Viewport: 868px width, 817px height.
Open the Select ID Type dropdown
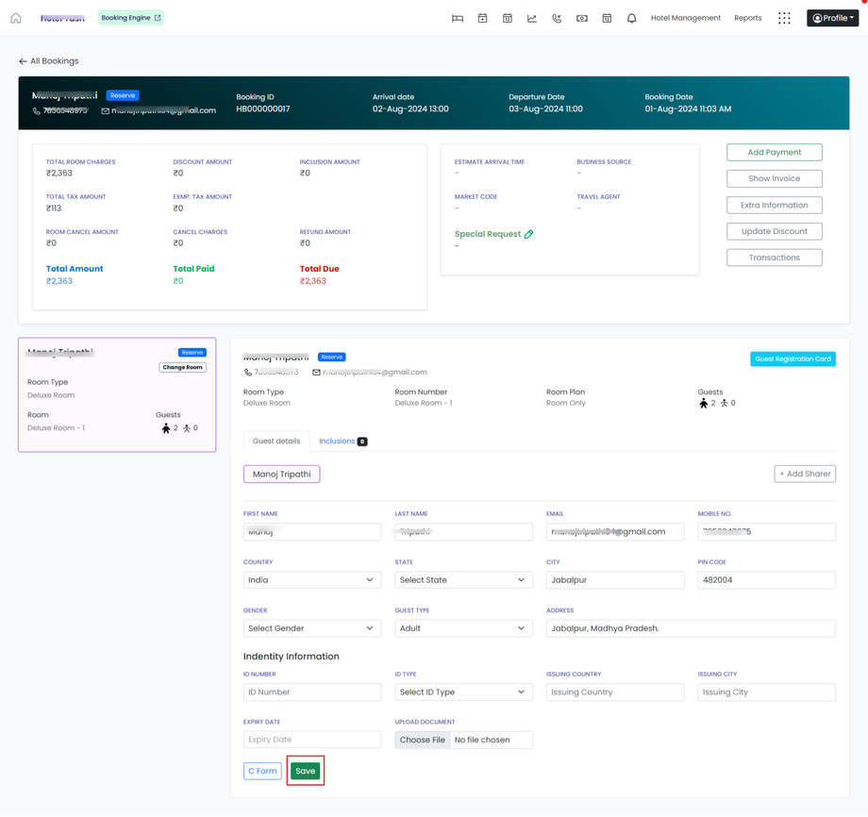(x=464, y=692)
